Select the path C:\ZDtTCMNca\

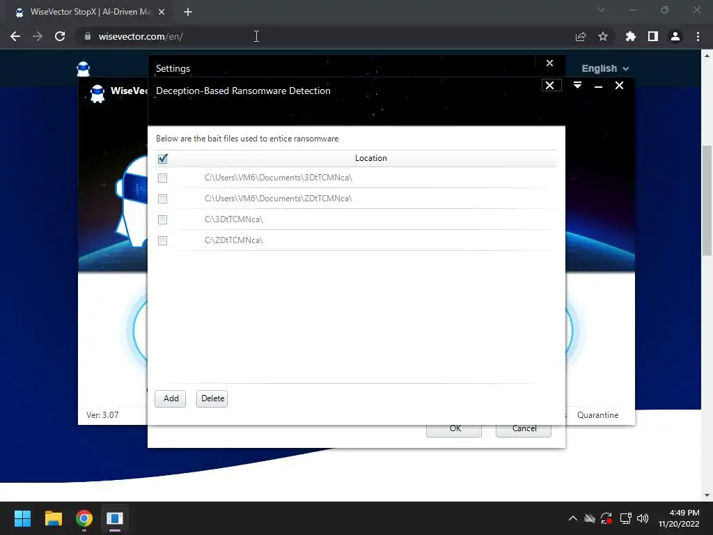pos(234,240)
